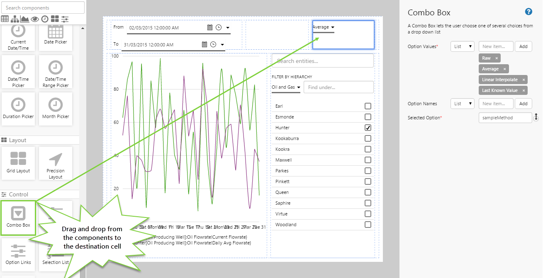Viewport: 543px width, 278px height.
Task: Check the Woodland entity checkbox
Action: pos(368,225)
